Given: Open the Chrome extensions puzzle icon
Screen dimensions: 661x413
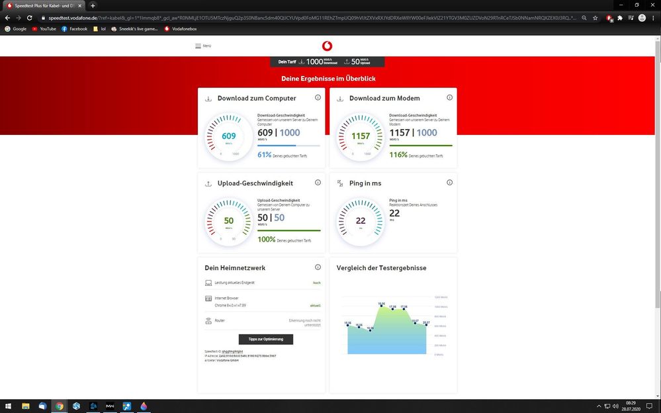Looking at the screenshot, I should (620, 18).
